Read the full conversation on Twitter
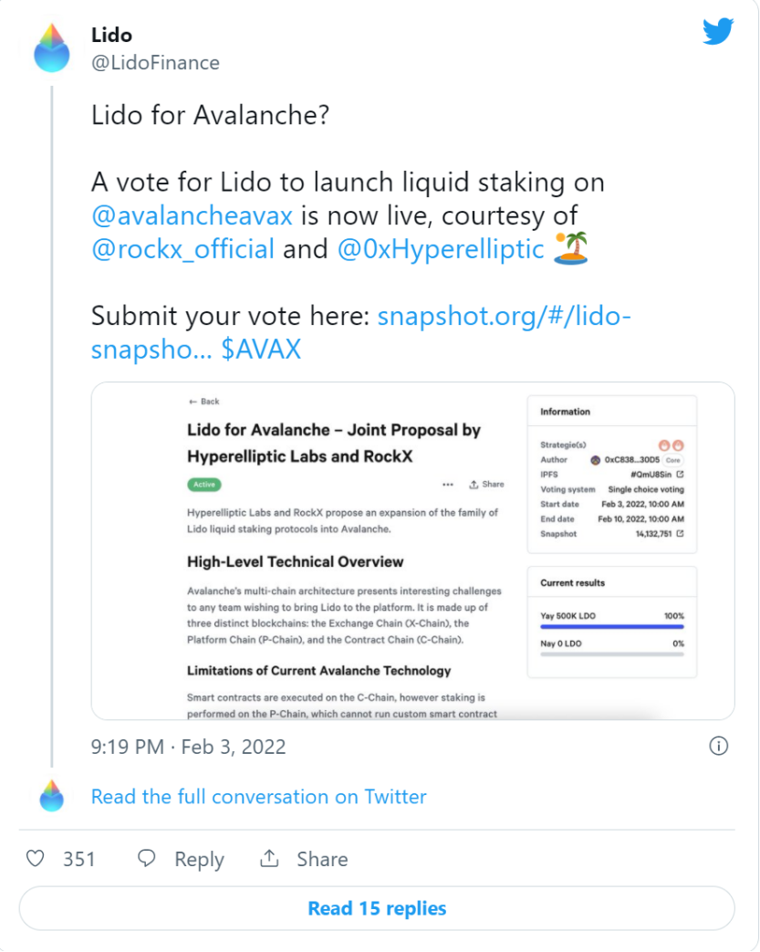Viewport: 760px width, 952px height. click(258, 796)
